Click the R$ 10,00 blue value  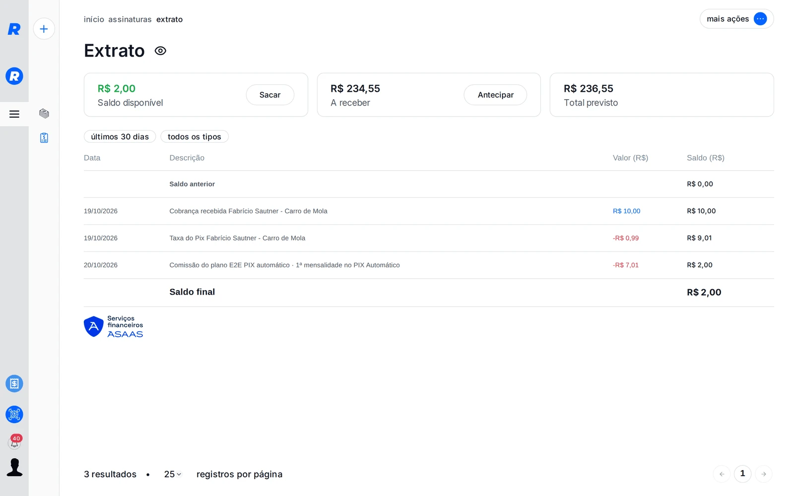pyautogui.click(x=626, y=211)
